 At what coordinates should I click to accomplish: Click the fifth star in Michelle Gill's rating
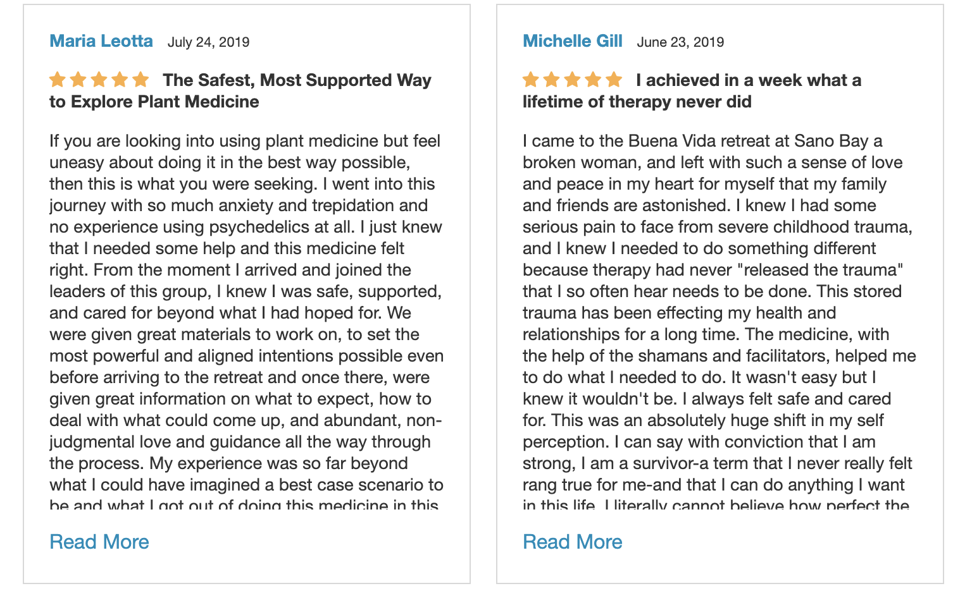tap(614, 80)
